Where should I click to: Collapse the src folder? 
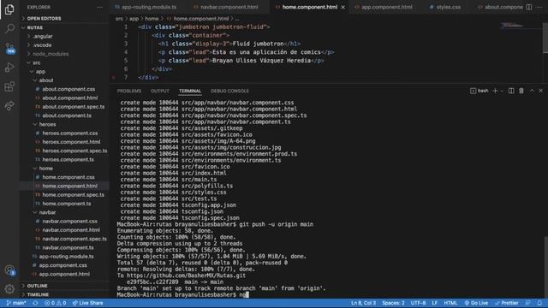pyautogui.click(x=65, y=62)
